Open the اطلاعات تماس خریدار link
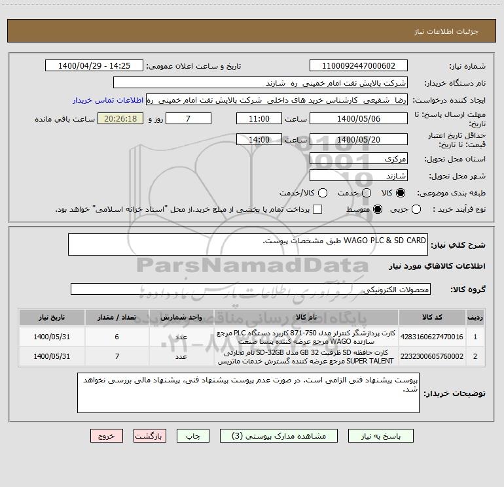 (108, 100)
